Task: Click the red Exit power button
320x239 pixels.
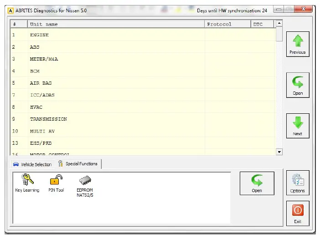Action: tap(298, 214)
